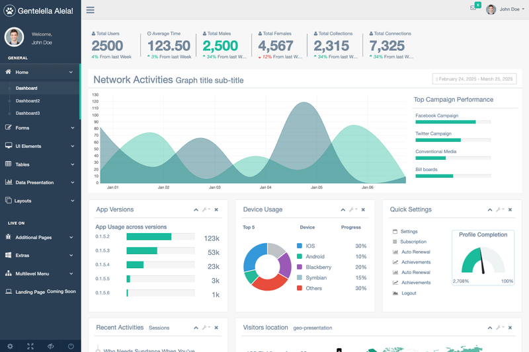This screenshot has height=352, width=529.
Task: Click the 0.1.5.2 version usage bar
Action: point(161,237)
